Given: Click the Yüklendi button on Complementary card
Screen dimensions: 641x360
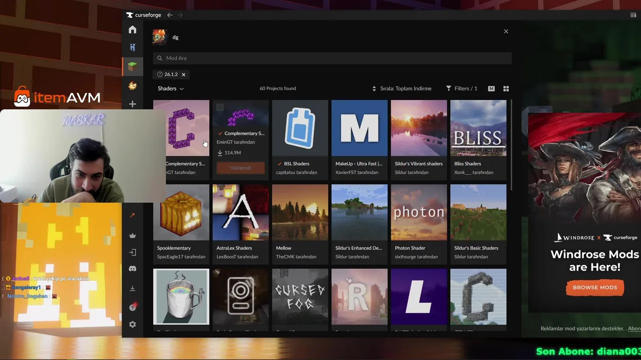Looking at the screenshot, I should 240,168.
